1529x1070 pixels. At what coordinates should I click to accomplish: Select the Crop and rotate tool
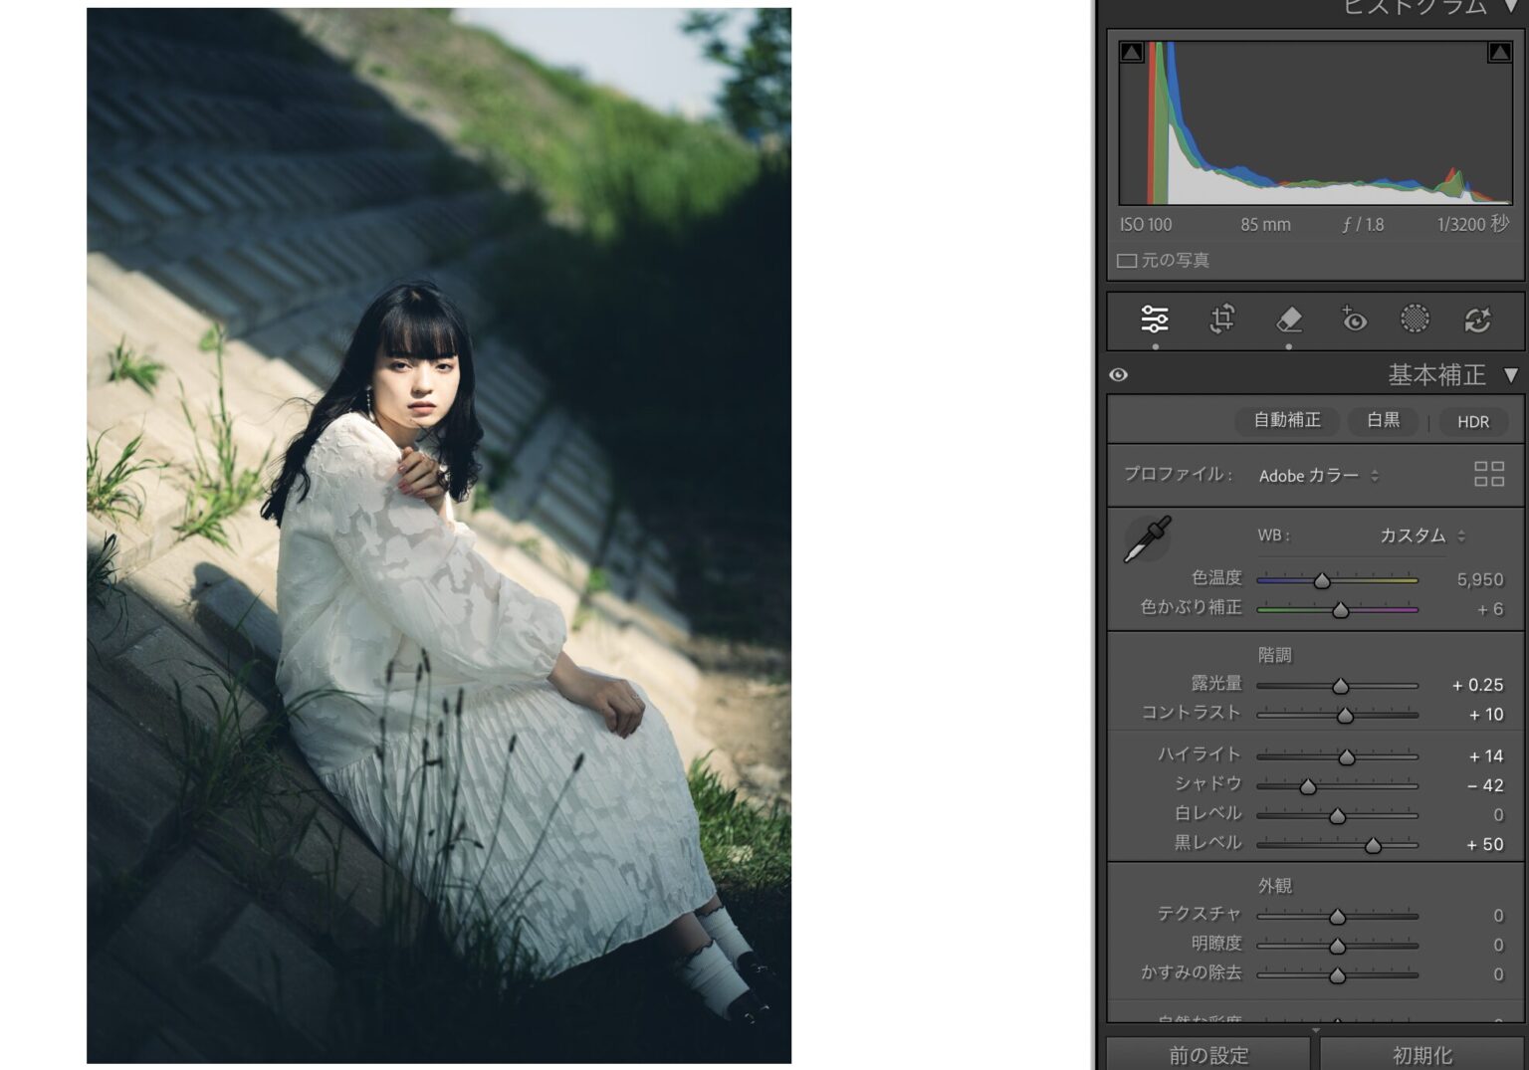click(1221, 320)
